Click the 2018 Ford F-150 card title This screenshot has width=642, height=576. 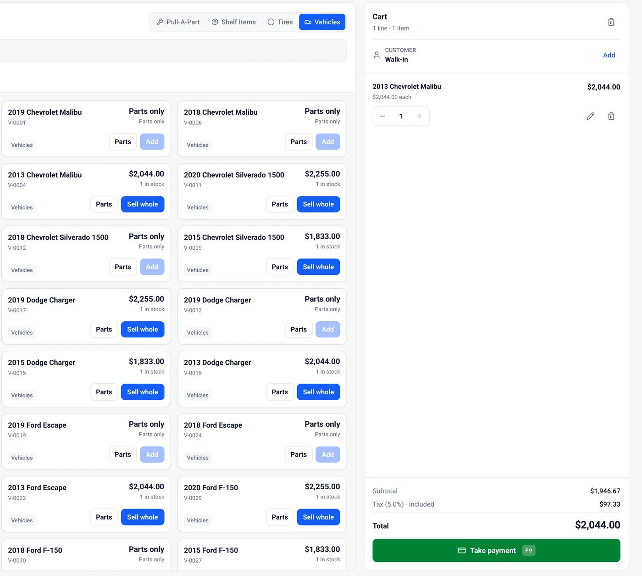point(35,550)
